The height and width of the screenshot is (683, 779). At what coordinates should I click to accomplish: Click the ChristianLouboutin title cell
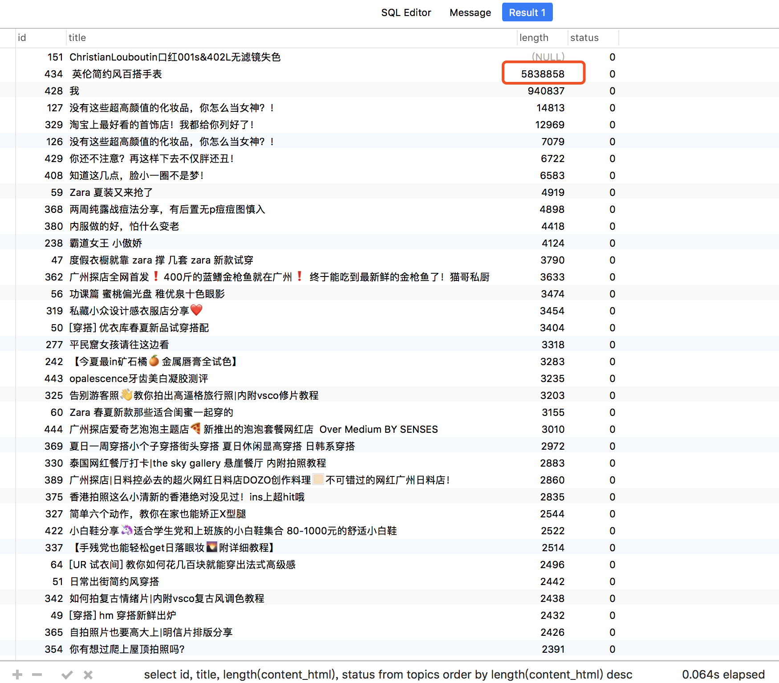coord(175,57)
